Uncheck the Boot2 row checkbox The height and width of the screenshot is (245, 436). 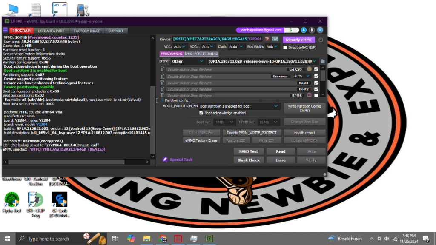coord(316,89)
